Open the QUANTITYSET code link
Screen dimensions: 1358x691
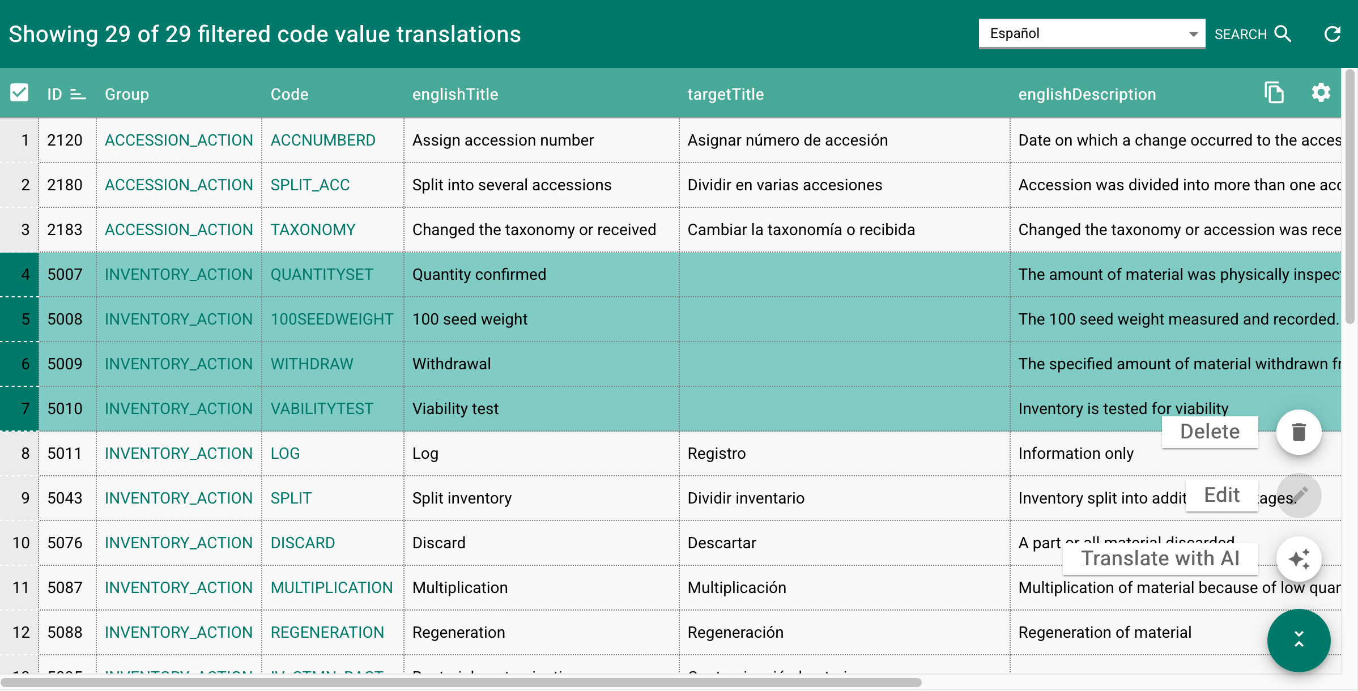tap(322, 274)
